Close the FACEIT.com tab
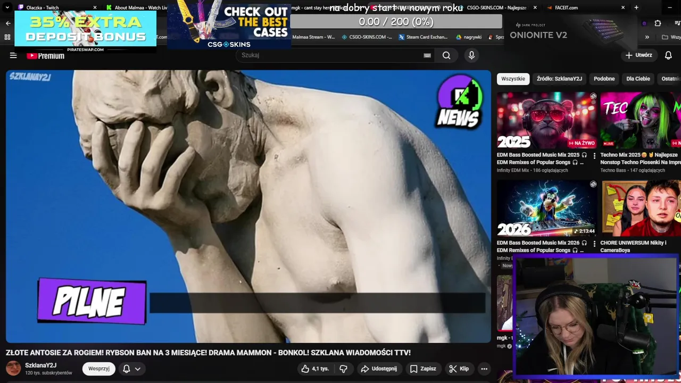The image size is (681, 383). click(x=623, y=7)
